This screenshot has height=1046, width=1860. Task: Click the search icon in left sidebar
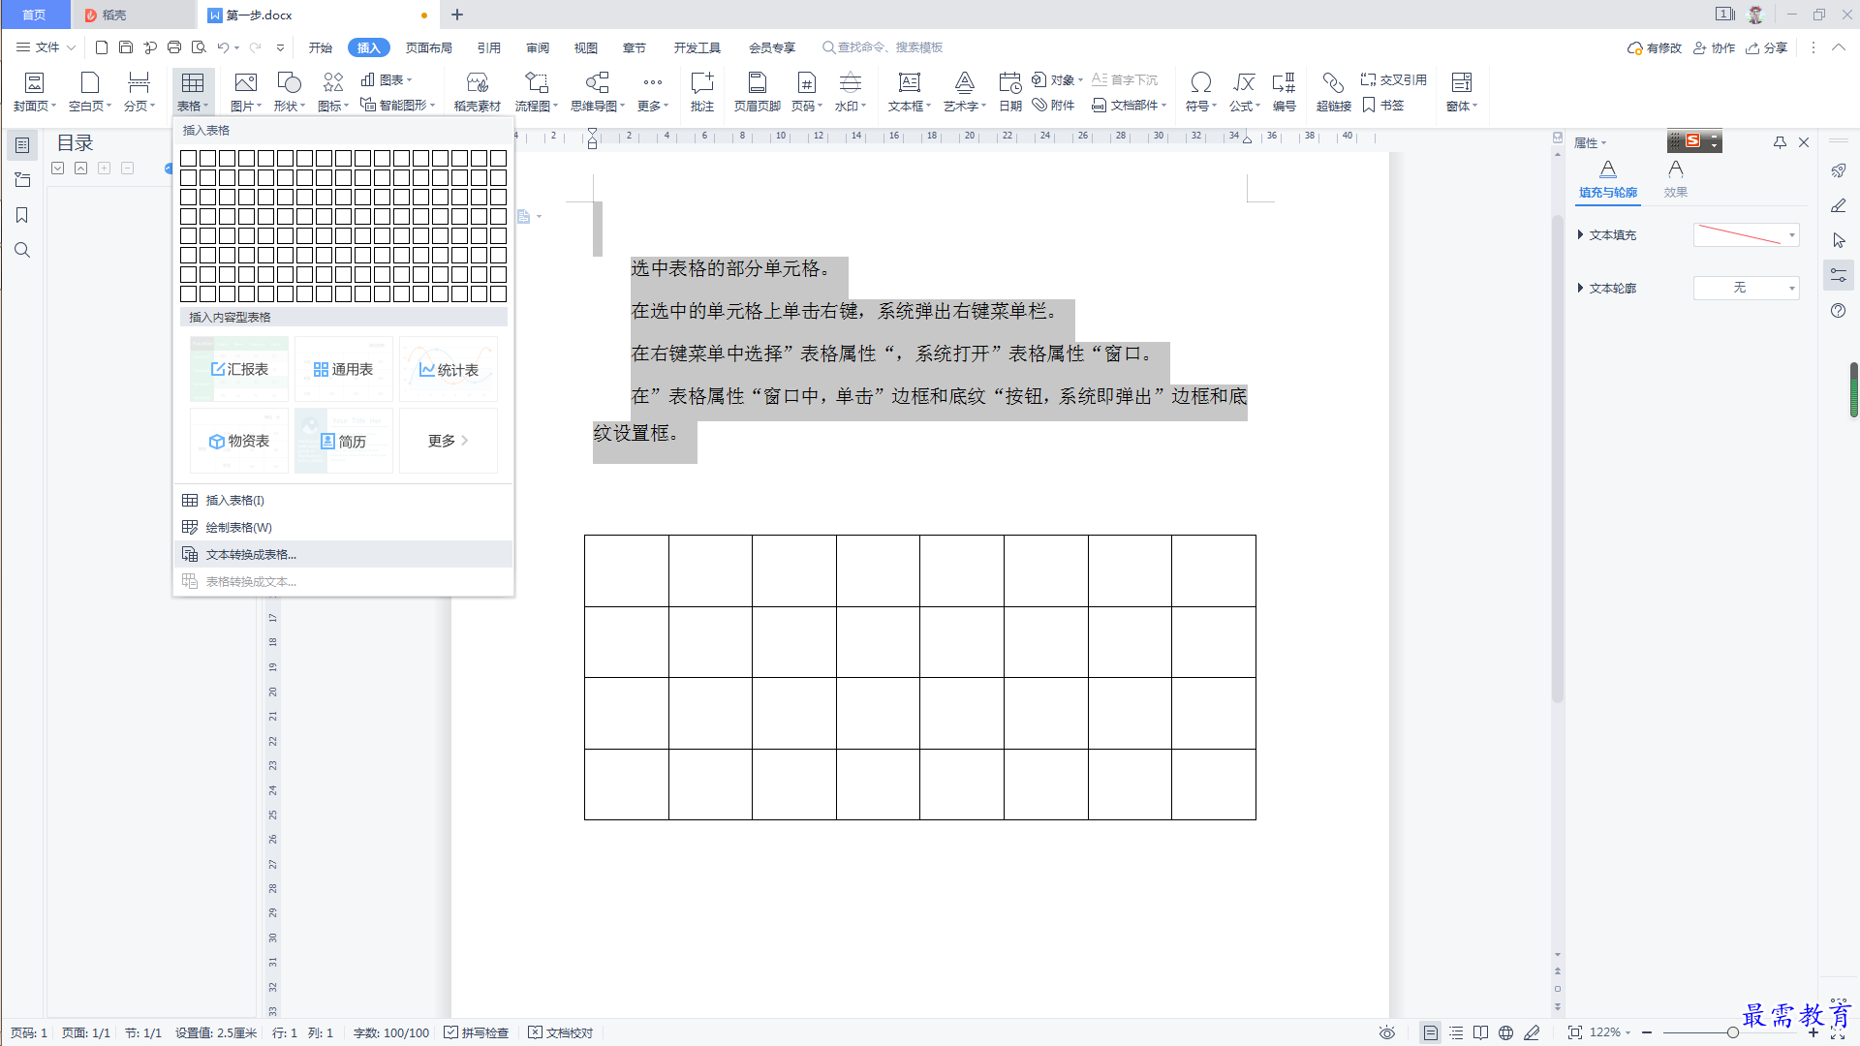click(x=22, y=250)
